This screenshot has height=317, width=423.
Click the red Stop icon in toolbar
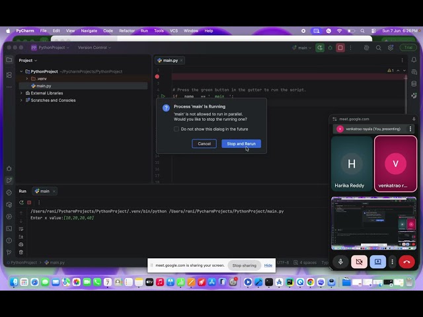click(x=340, y=48)
